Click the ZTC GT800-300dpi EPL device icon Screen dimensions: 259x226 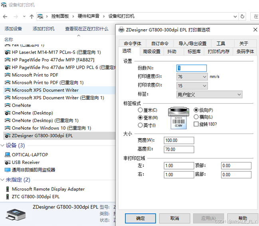8,197
